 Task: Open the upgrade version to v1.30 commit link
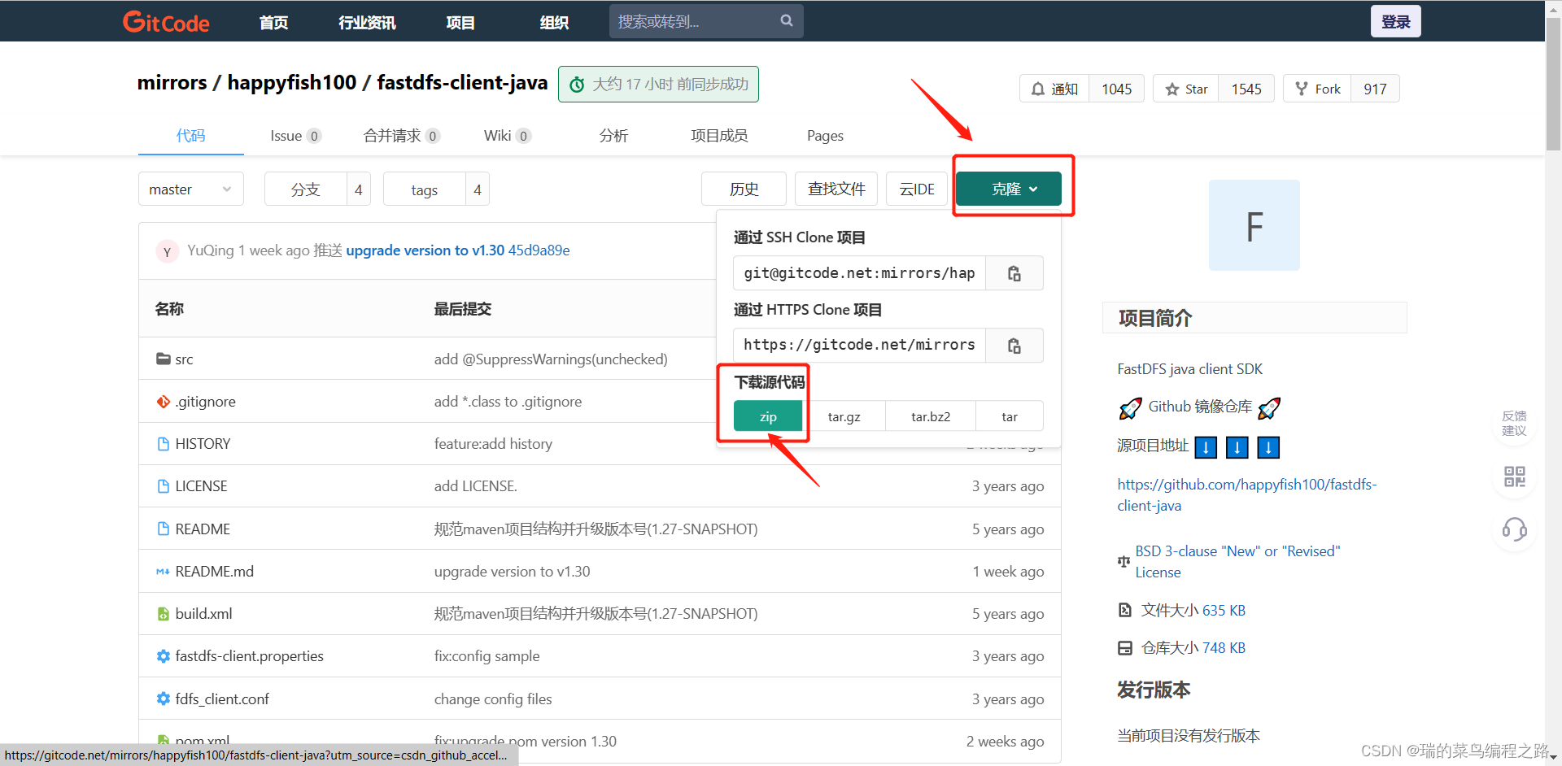(425, 250)
